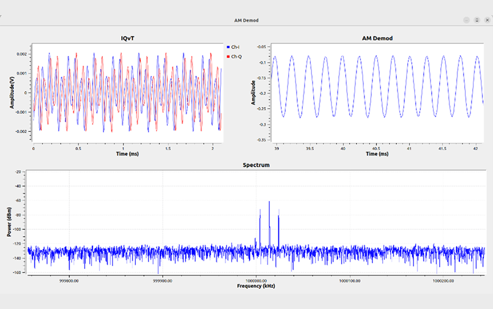
Task: Toggle the Ch-Q trace legend entry
Action: point(236,56)
